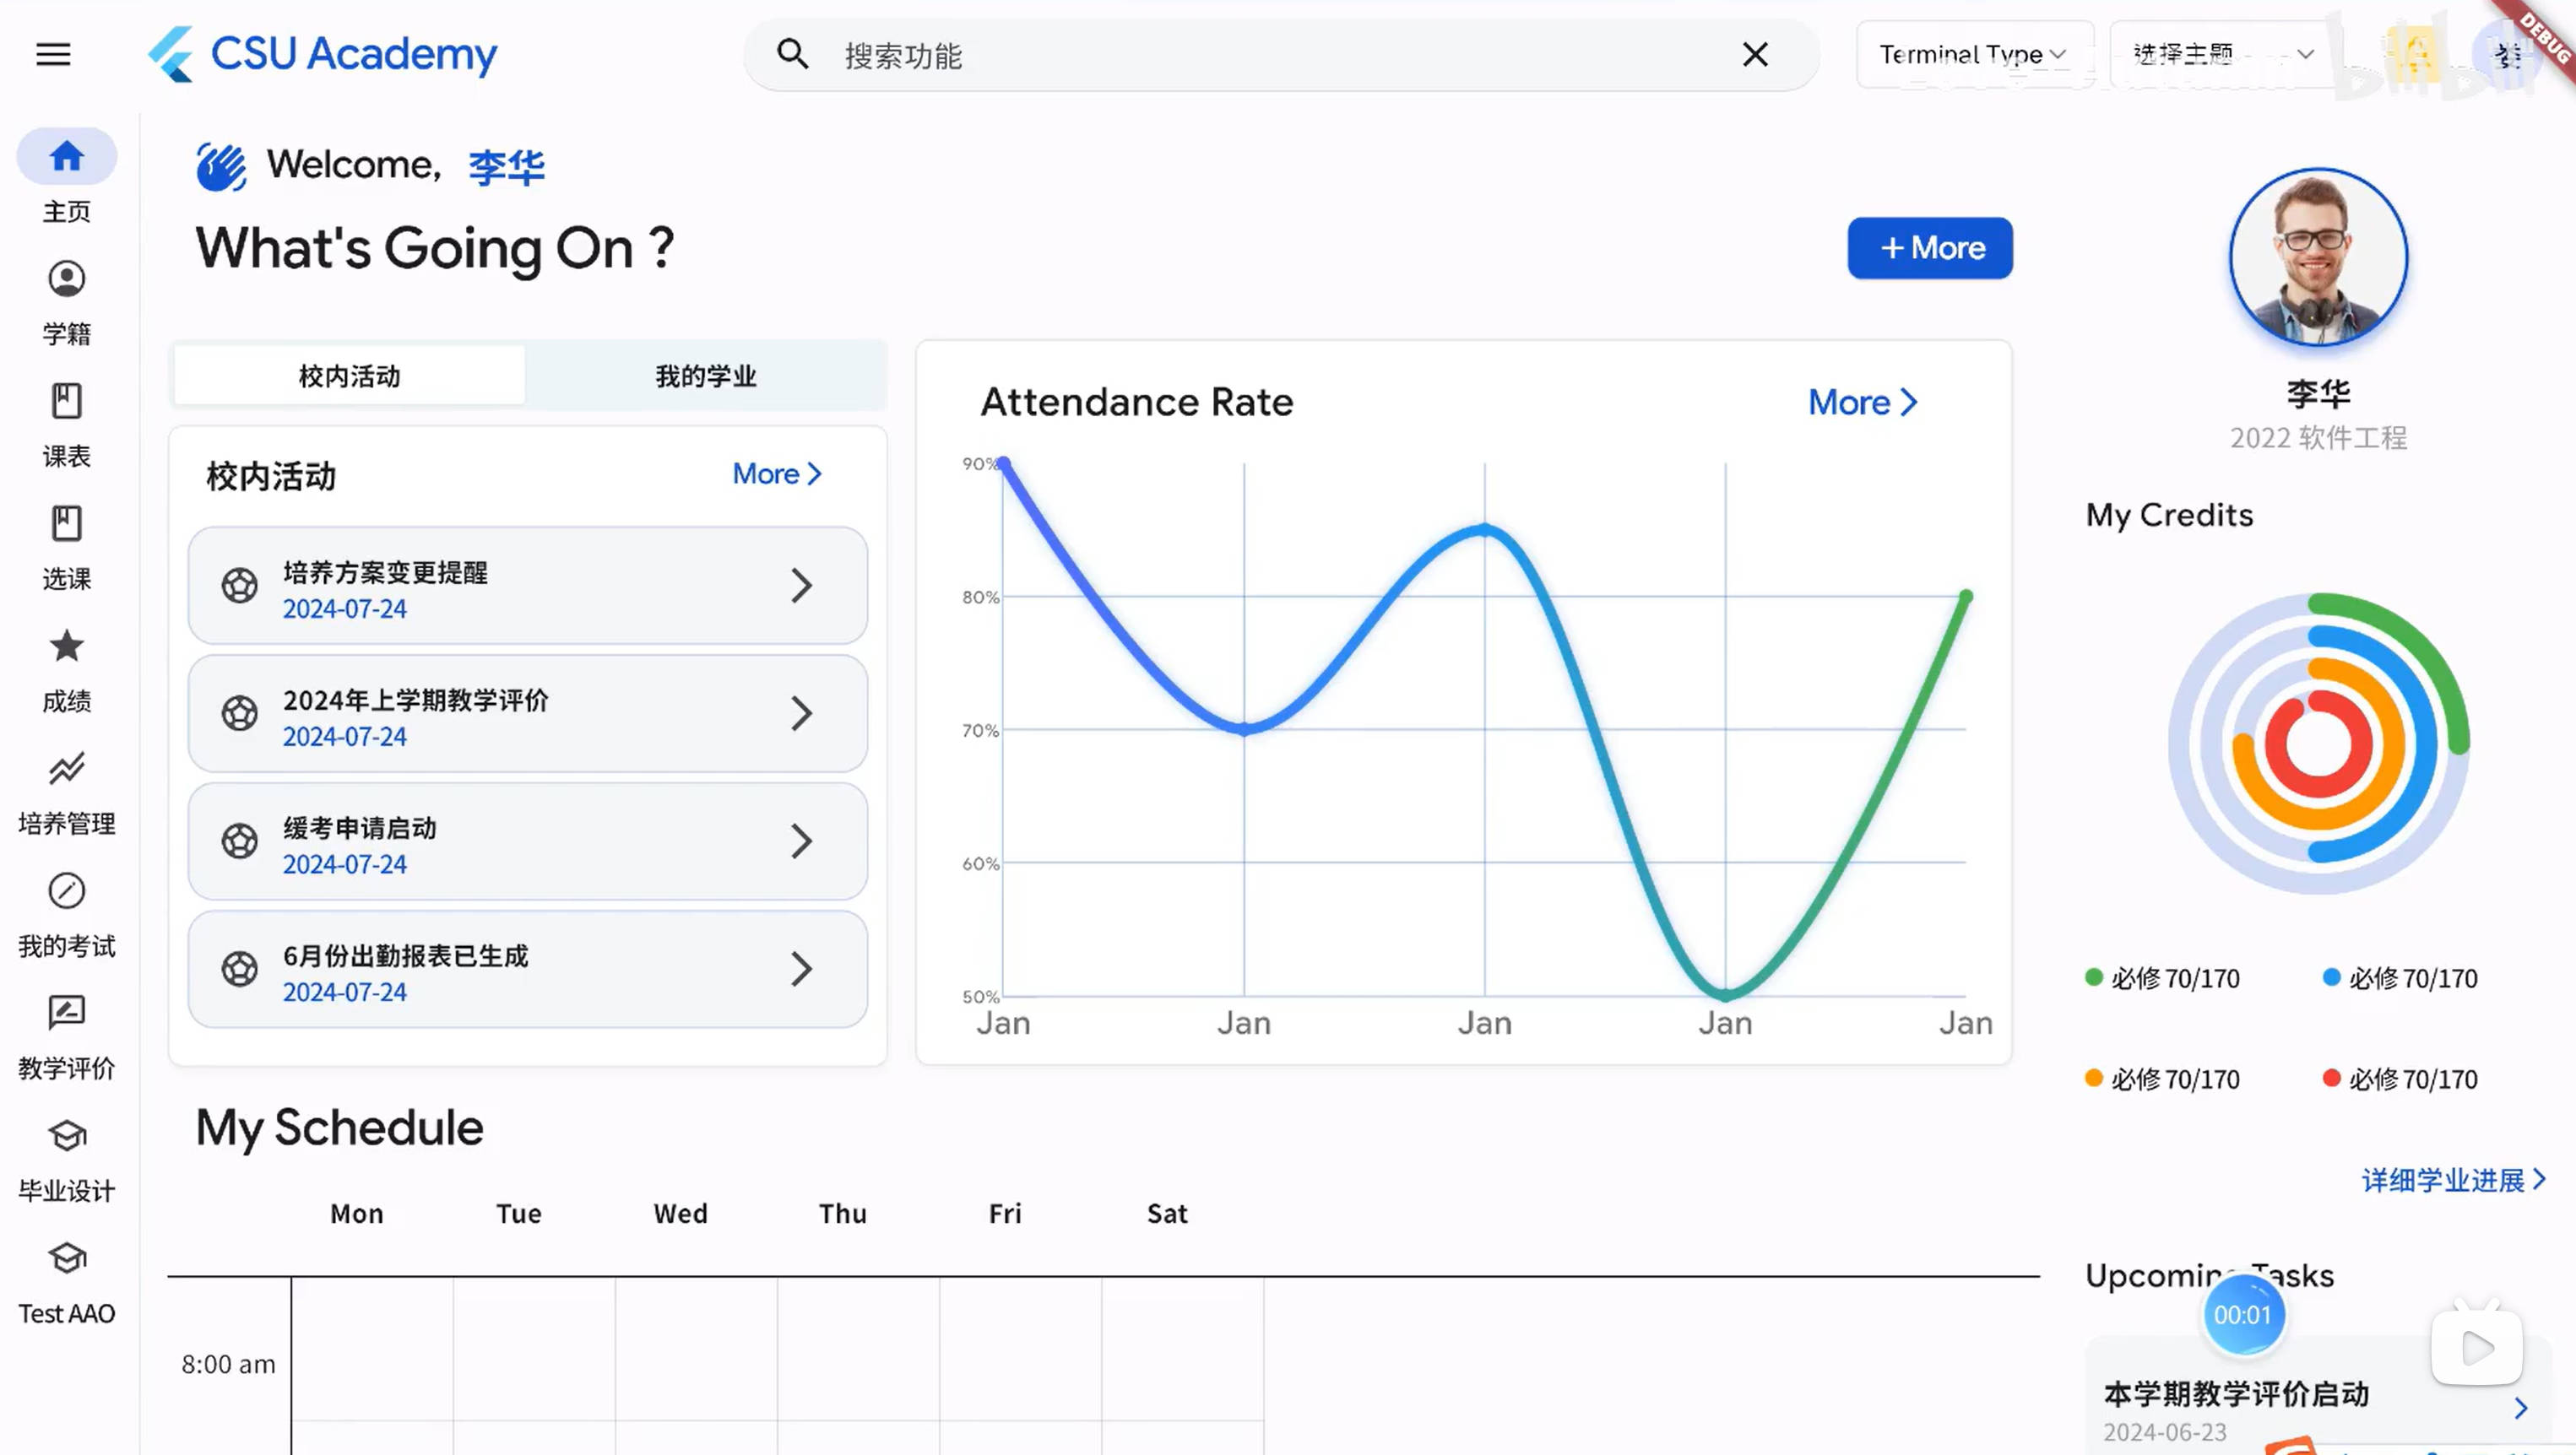Open the 毕业设计 graduation cap icon
The image size is (2576, 1455).
point(66,1135)
